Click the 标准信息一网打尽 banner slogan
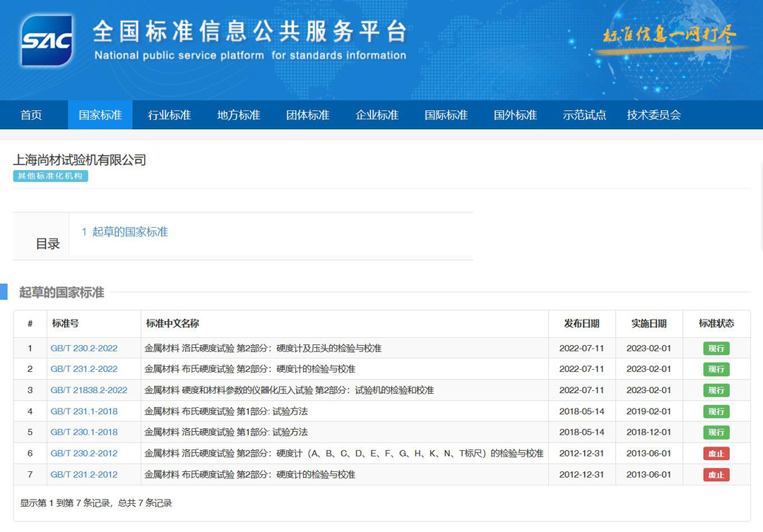The width and height of the screenshot is (763, 532). click(670, 35)
